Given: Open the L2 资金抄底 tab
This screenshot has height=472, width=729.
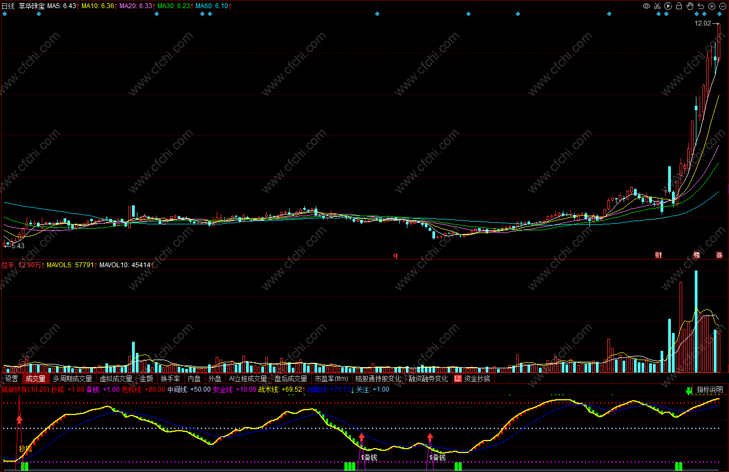Looking at the screenshot, I should tap(473, 379).
